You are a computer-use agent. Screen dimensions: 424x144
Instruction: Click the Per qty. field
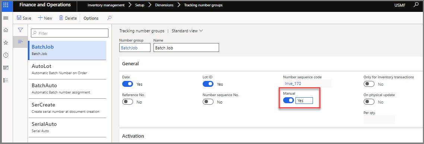tap(379, 120)
